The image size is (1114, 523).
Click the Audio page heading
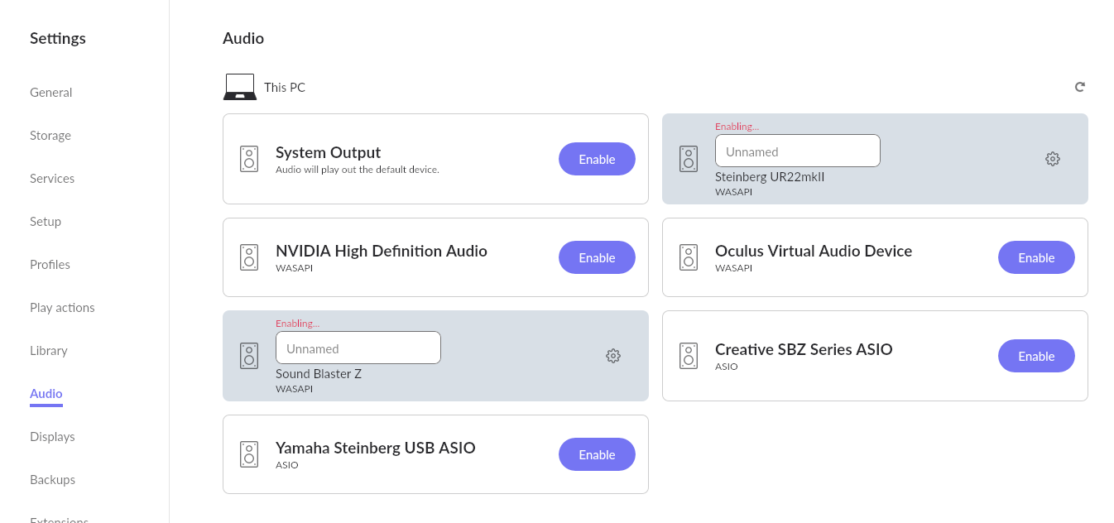point(243,38)
